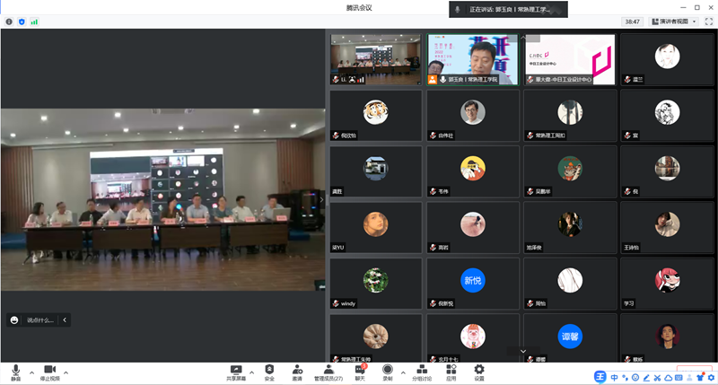The height and width of the screenshot is (385, 718).
Task: Click the orange host badge on 郭玉良 tile
Action: pyautogui.click(x=433, y=80)
